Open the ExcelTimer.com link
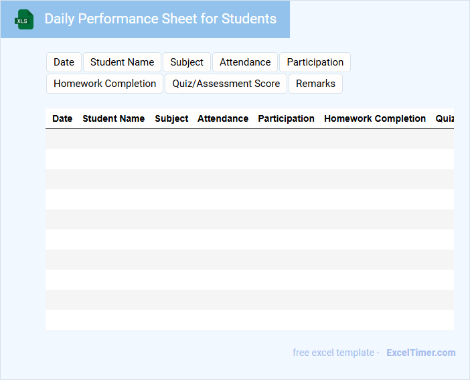This screenshot has width=470, height=380. 420,353
